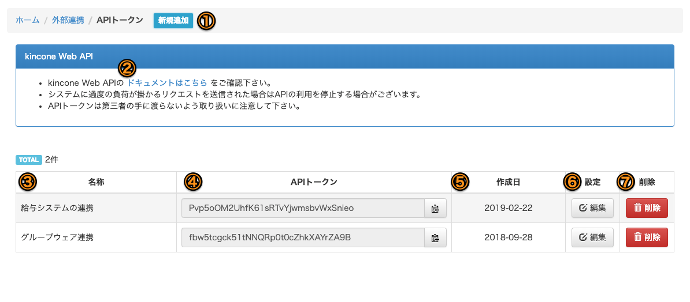Select the グループウェア連携 name cell
Image resolution: width=690 pixels, height=302 pixels.
(x=96, y=237)
